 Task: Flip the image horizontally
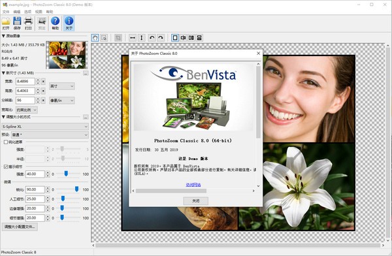[133, 38]
